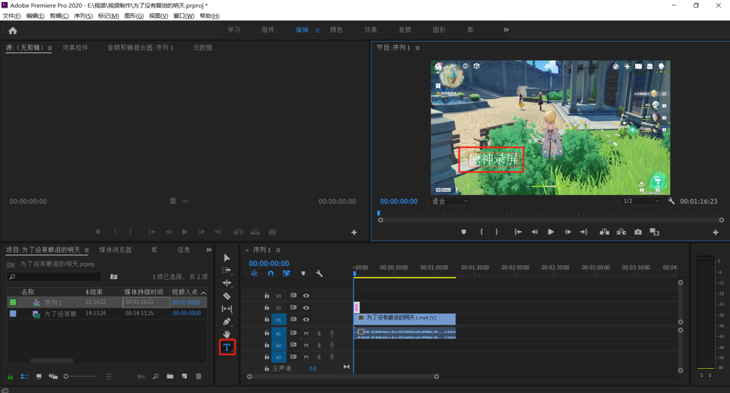Pick the Razor tool
730x393 pixels.
pyautogui.click(x=227, y=296)
